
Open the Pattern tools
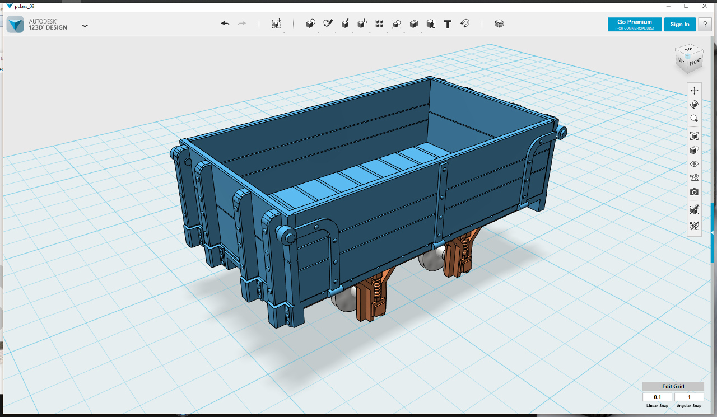point(379,24)
